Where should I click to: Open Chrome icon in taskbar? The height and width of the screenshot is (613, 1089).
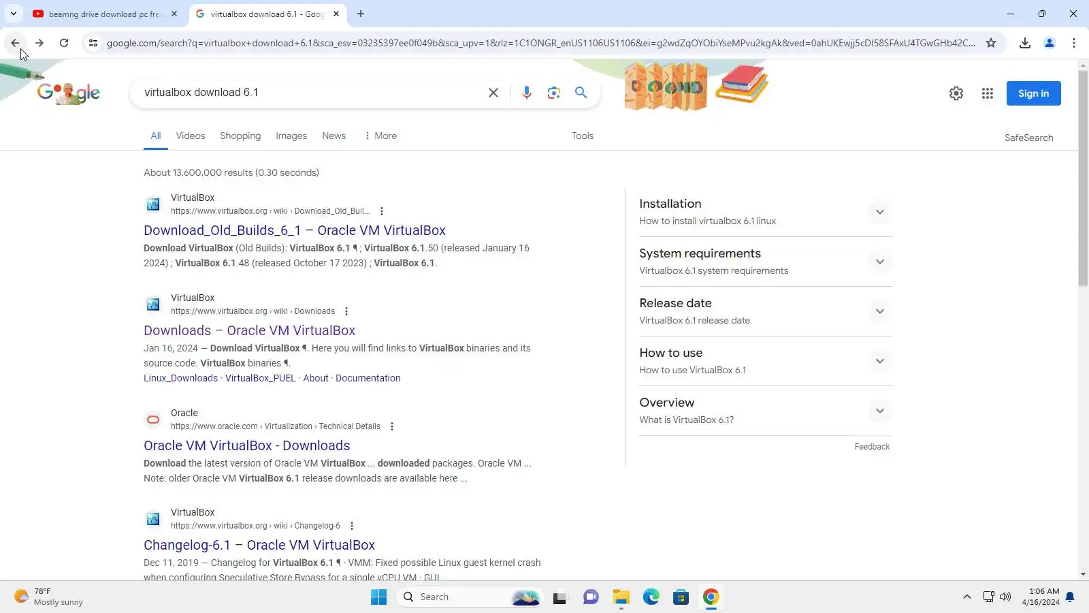711,597
